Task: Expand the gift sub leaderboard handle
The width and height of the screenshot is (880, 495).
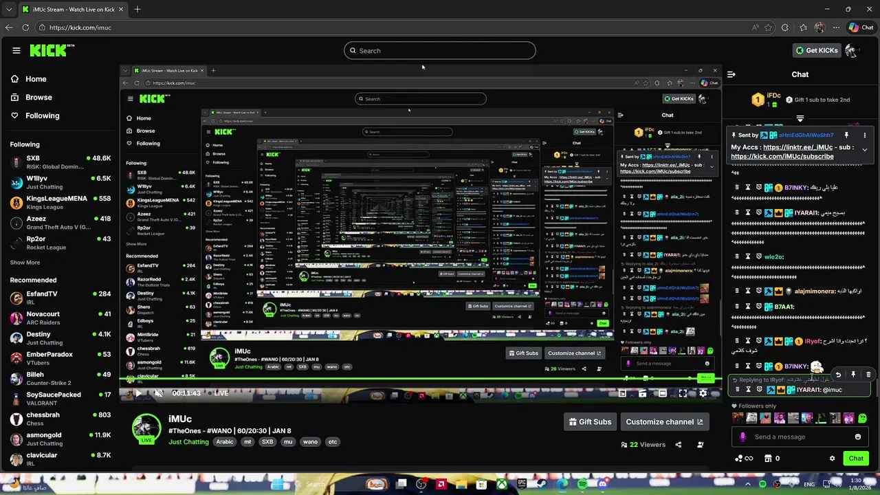Action: 800,118
